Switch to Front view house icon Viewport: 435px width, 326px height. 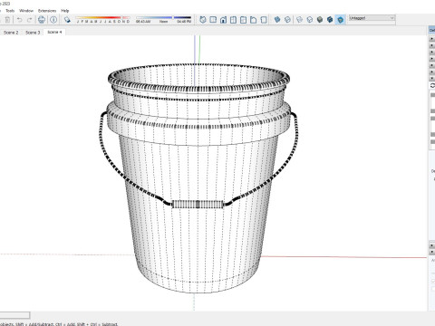tap(223, 20)
